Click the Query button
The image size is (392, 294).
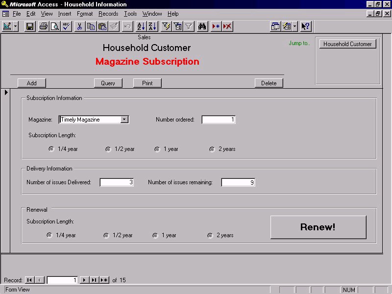[x=108, y=83]
